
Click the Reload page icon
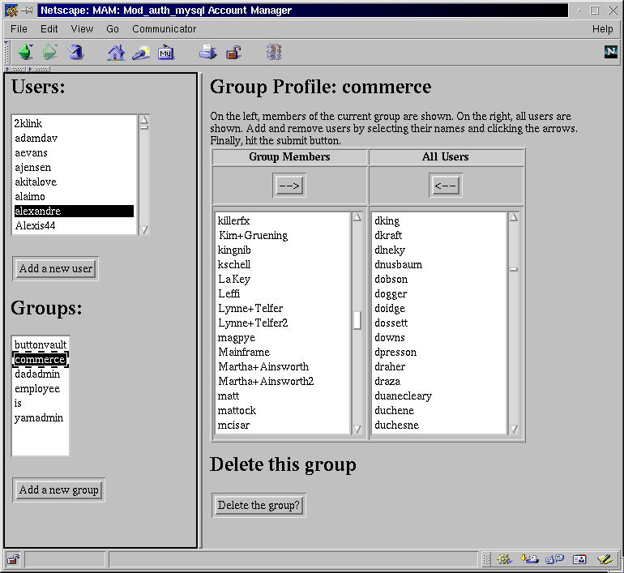point(75,52)
